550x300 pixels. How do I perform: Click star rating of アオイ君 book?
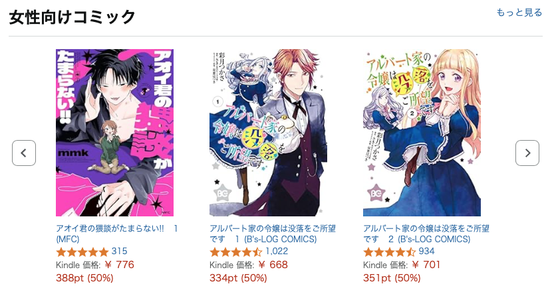(82, 252)
